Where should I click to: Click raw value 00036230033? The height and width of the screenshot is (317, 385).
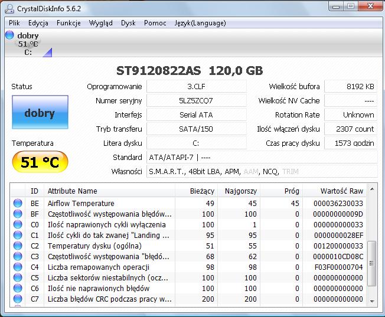[x=338, y=203]
